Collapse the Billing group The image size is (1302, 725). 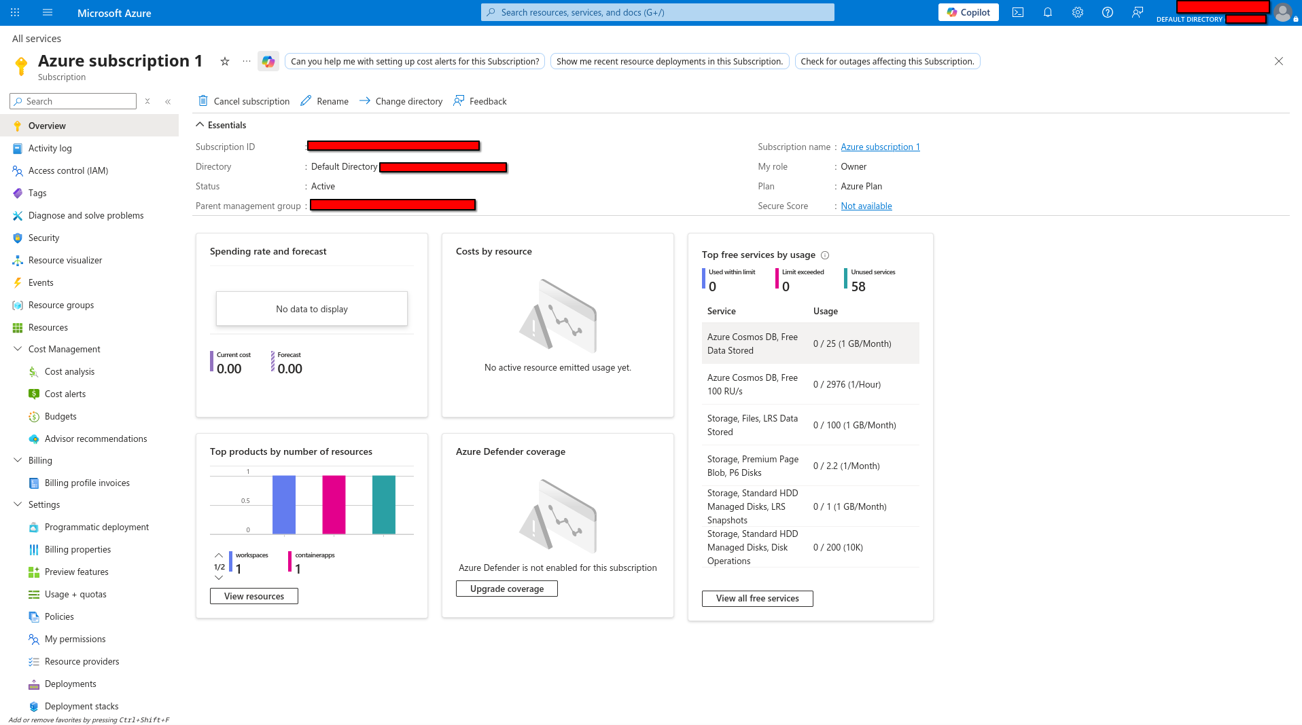click(x=18, y=460)
